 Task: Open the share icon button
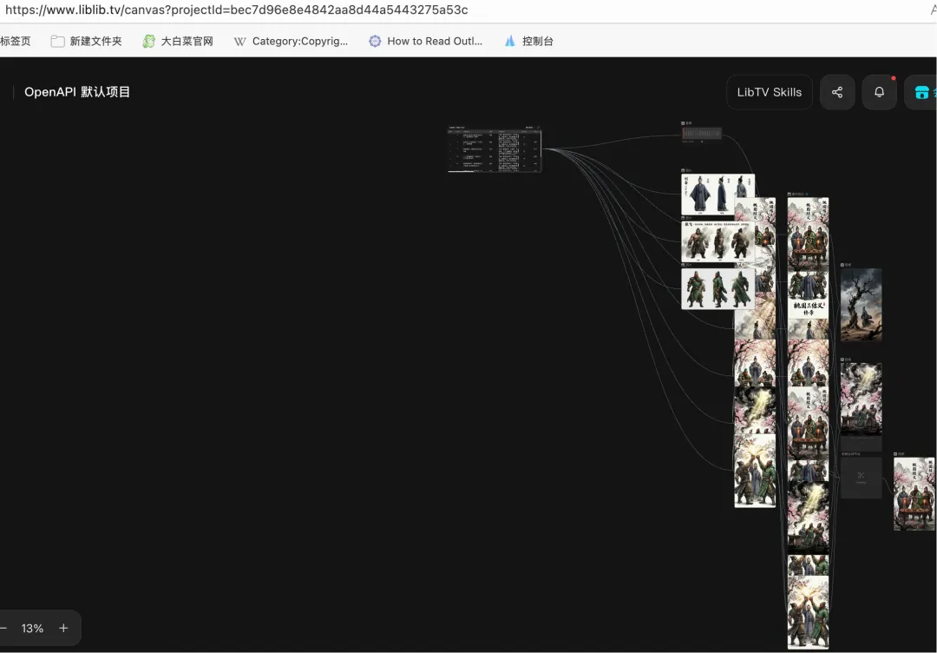point(837,92)
